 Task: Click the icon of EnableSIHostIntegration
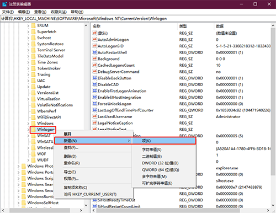94,97
